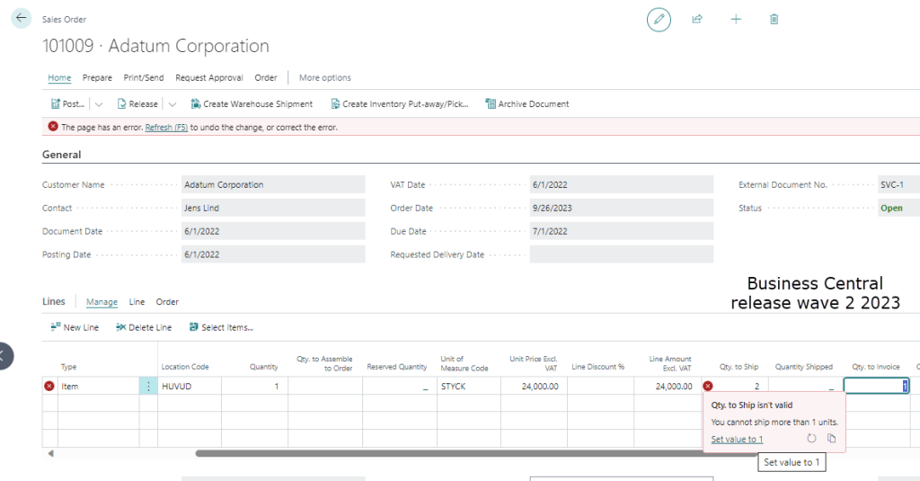Click the Qty. to Ship column header
The width and height of the screenshot is (920, 481).
pos(739,367)
